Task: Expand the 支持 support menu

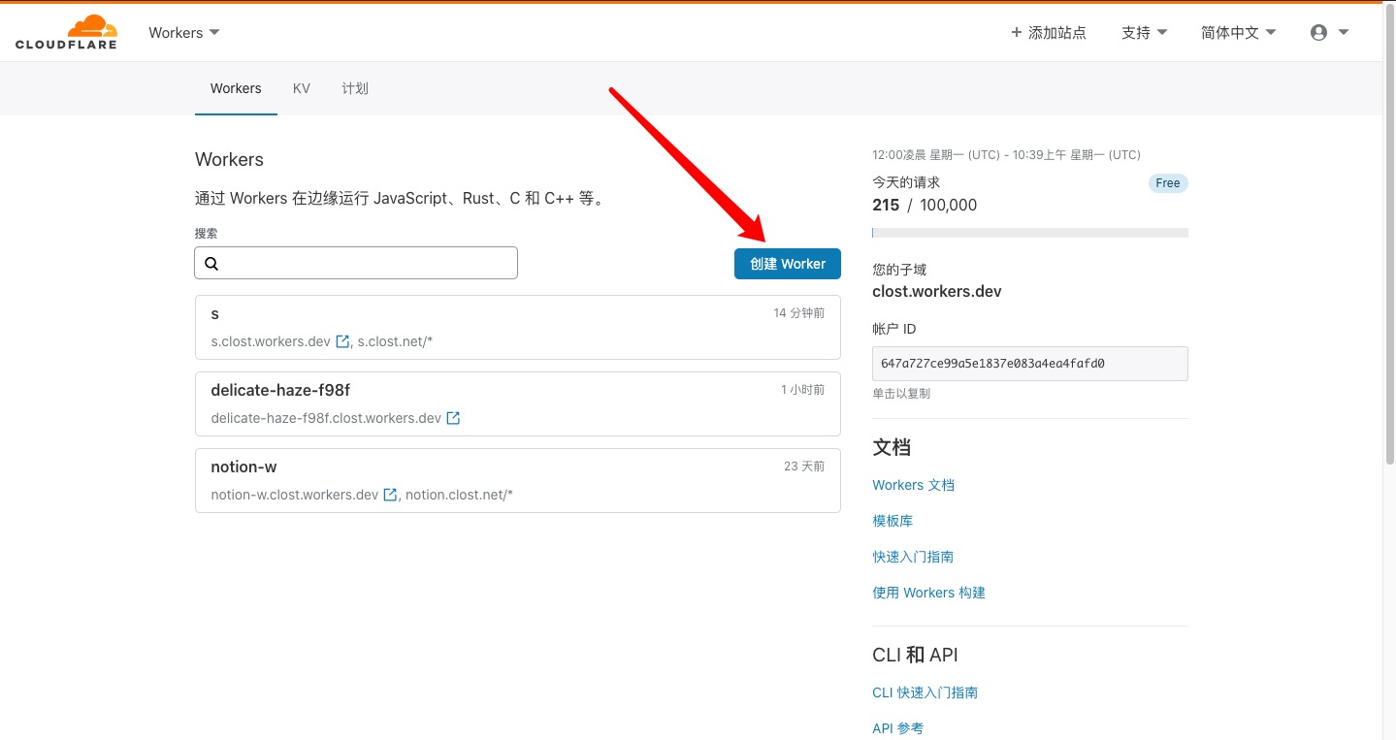Action: pos(1144,32)
